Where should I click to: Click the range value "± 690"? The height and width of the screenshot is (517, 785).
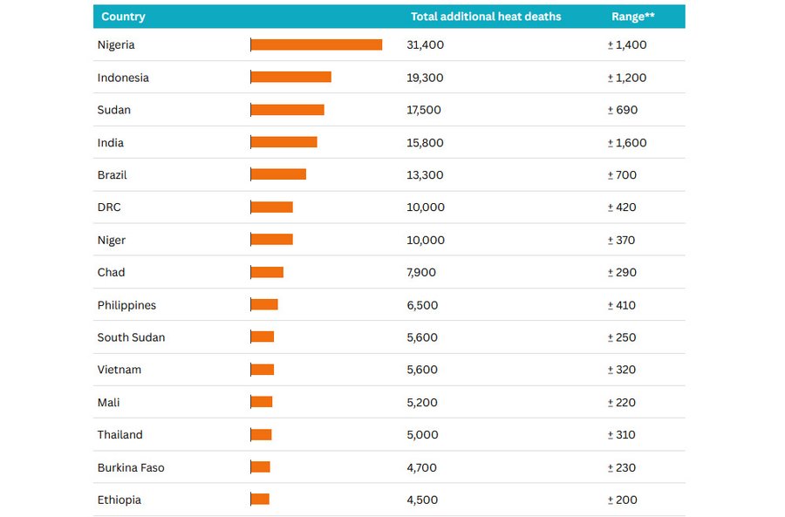tap(622, 110)
